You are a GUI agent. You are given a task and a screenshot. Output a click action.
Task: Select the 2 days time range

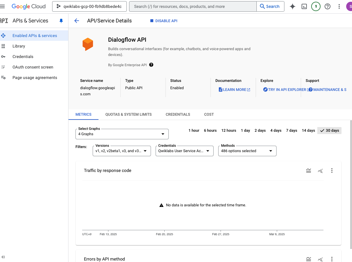point(260,131)
